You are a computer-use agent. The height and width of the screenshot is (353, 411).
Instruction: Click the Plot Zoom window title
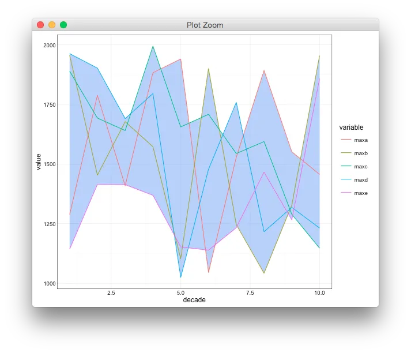point(205,25)
